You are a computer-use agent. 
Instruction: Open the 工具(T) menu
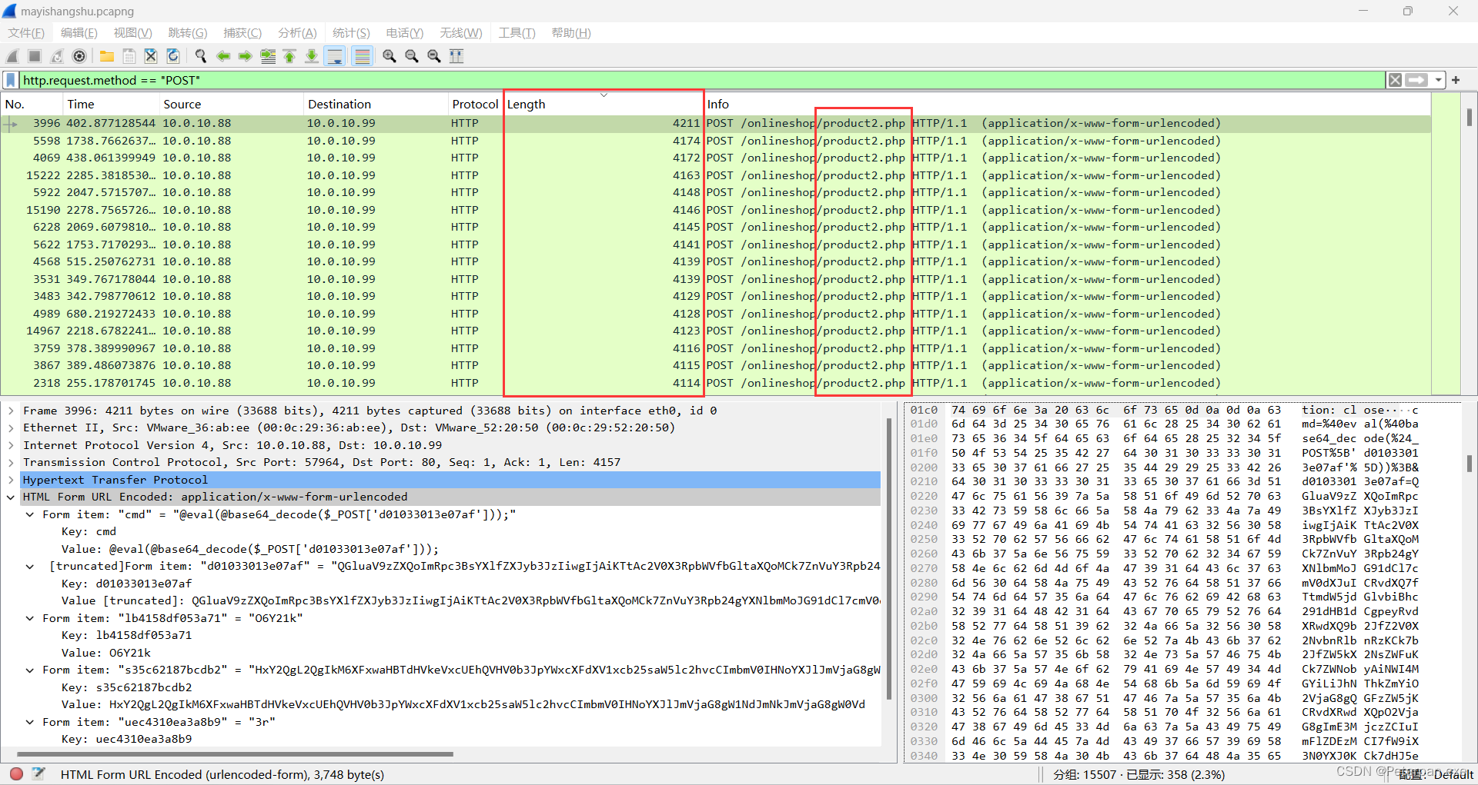517,33
